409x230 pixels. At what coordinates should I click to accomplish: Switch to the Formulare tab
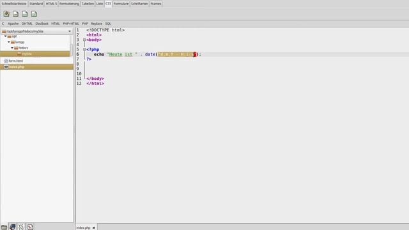121,4
